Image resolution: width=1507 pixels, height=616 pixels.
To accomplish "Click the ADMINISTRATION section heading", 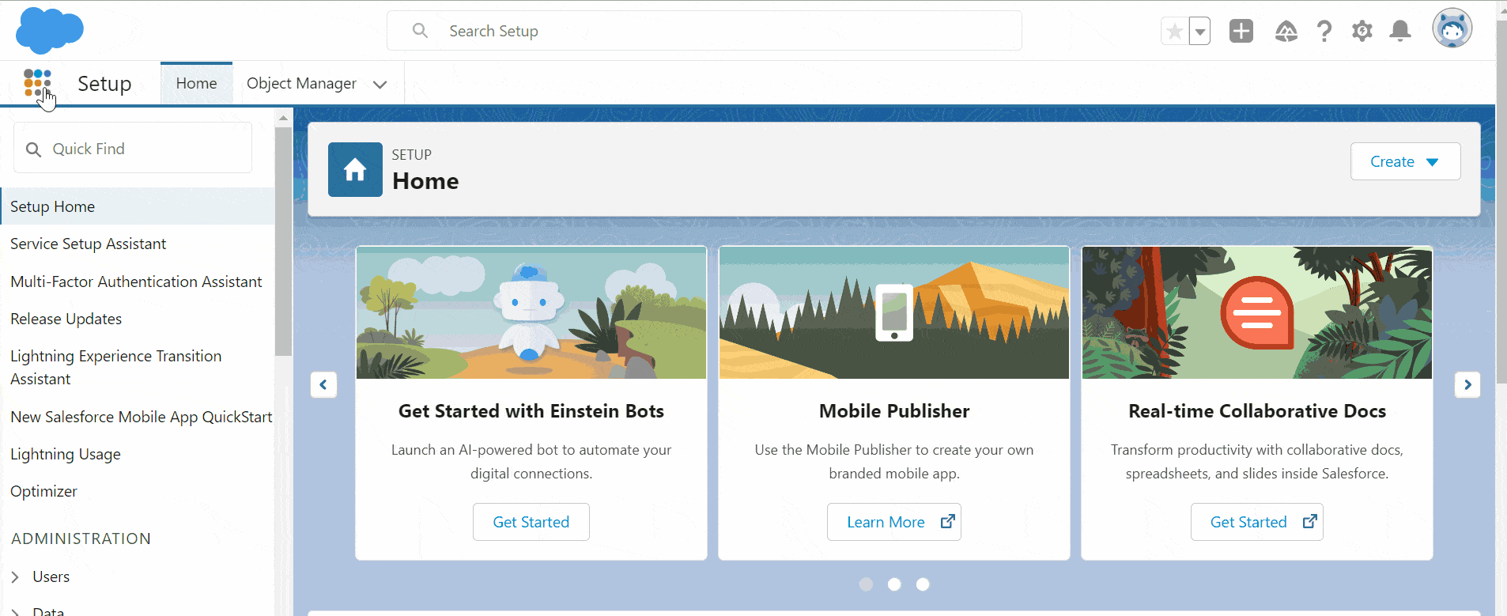I will click(x=81, y=539).
